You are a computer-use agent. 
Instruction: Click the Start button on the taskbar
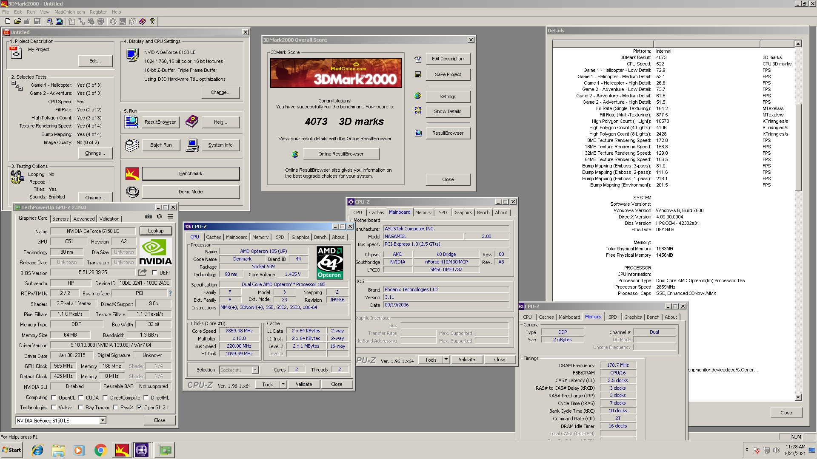pyautogui.click(x=12, y=450)
